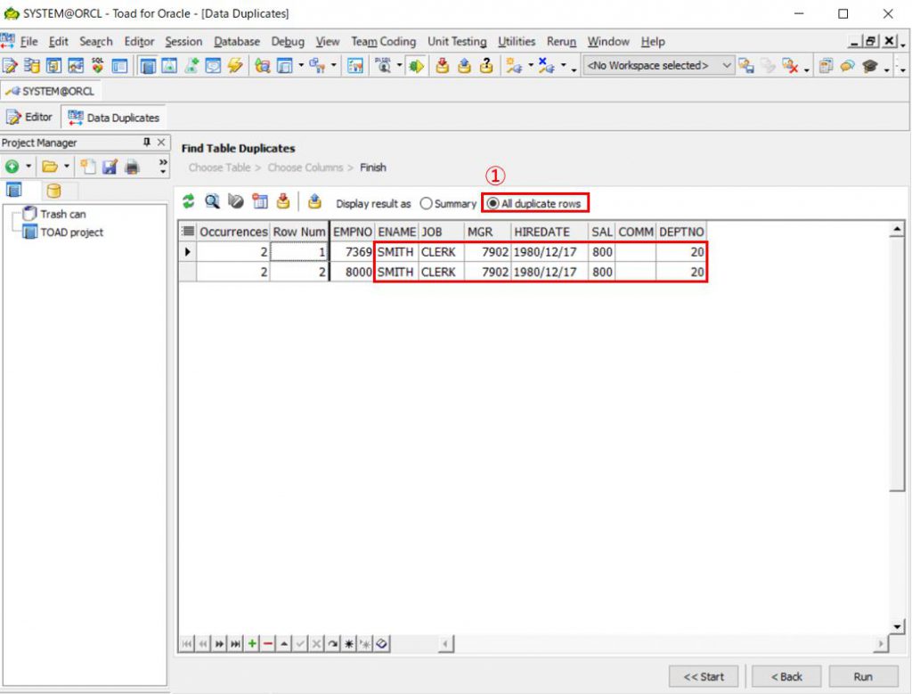912x694 pixels.
Task: Click the green add project icon in Project Manager
Action: (x=12, y=167)
